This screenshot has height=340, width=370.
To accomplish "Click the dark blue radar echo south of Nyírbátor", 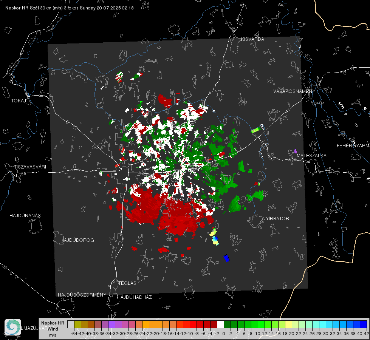I will coord(226,258).
